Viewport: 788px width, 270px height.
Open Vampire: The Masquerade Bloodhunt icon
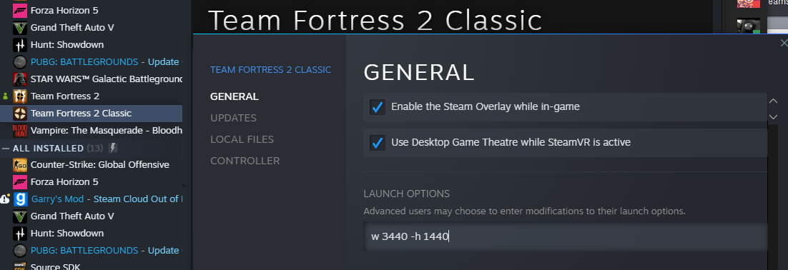click(19, 131)
